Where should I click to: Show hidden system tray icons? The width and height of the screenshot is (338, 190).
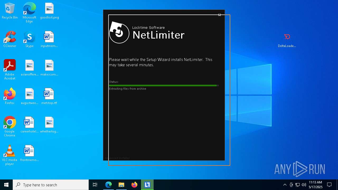[x=285, y=185]
